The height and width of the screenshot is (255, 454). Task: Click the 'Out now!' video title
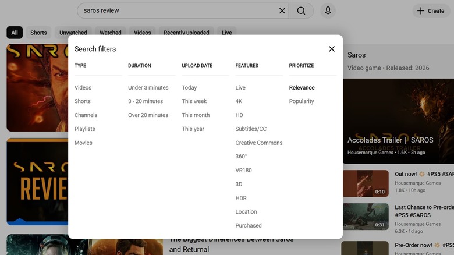click(x=424, y=174)
